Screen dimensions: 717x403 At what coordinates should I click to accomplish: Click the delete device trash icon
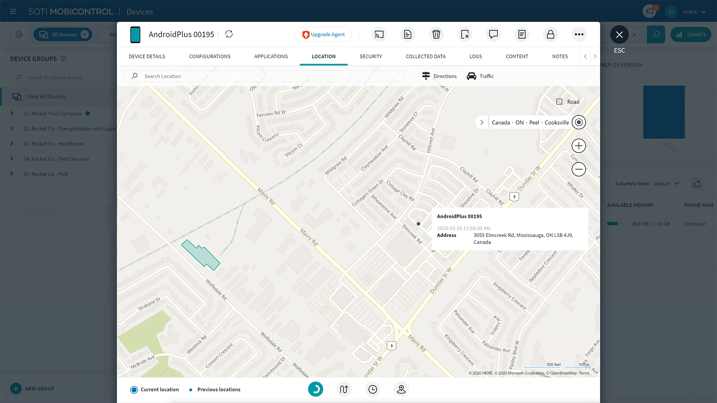click(x=436, y=34)
